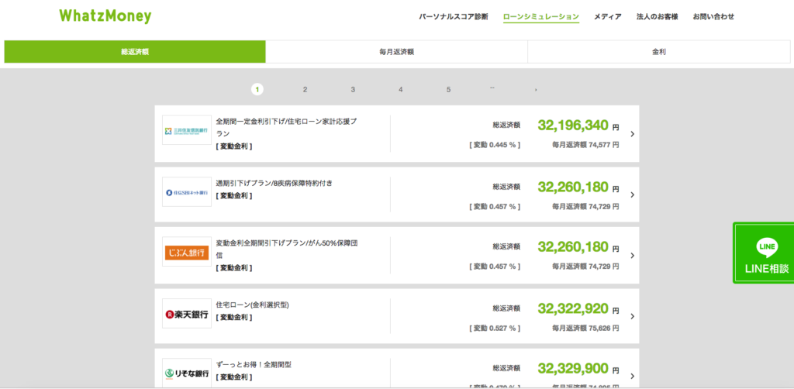Expand chevron on 32,196,340 円 row
794x389 pixels.
(x=633, y=134)
